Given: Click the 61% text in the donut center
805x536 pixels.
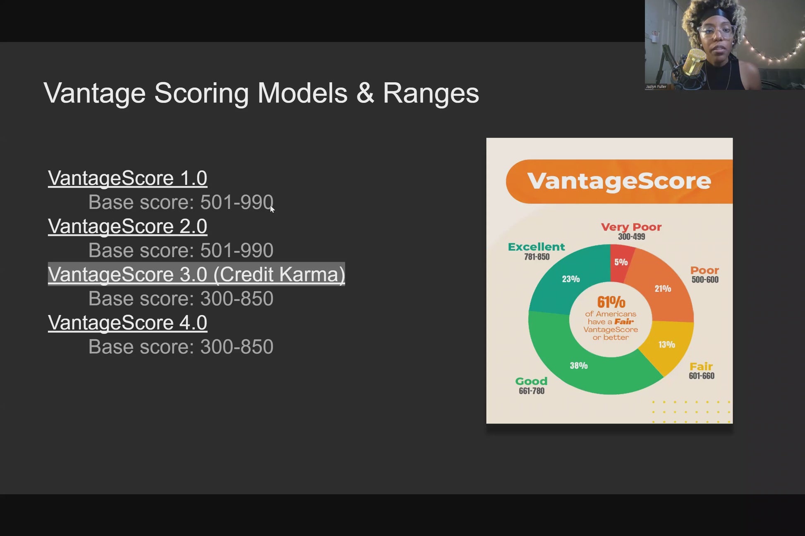Looking at the screenshot, I should (611, 302).
